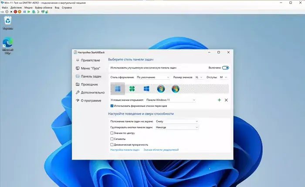Pick the Windows 10 logo start button
Viewport: 305px width, 187px height.
[147, 89]
